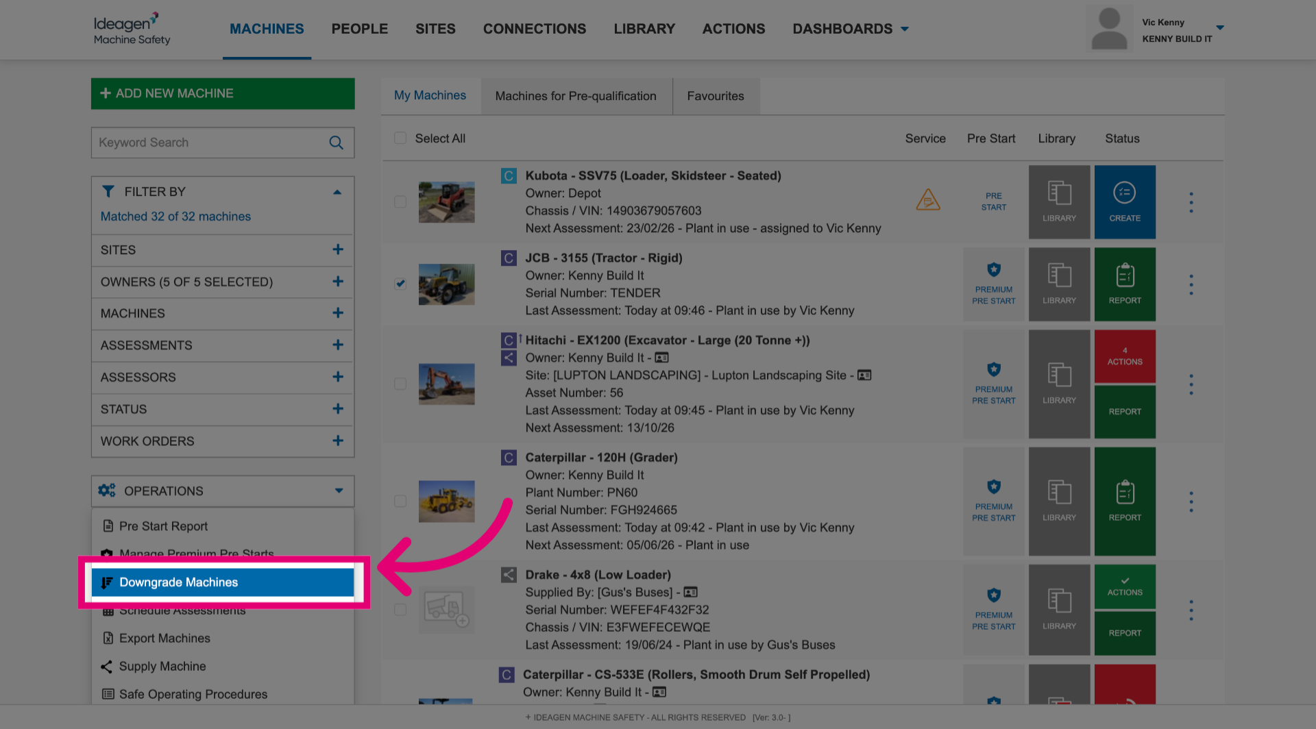Open Pre Start for Kubota SSV75

pos(993,201)
